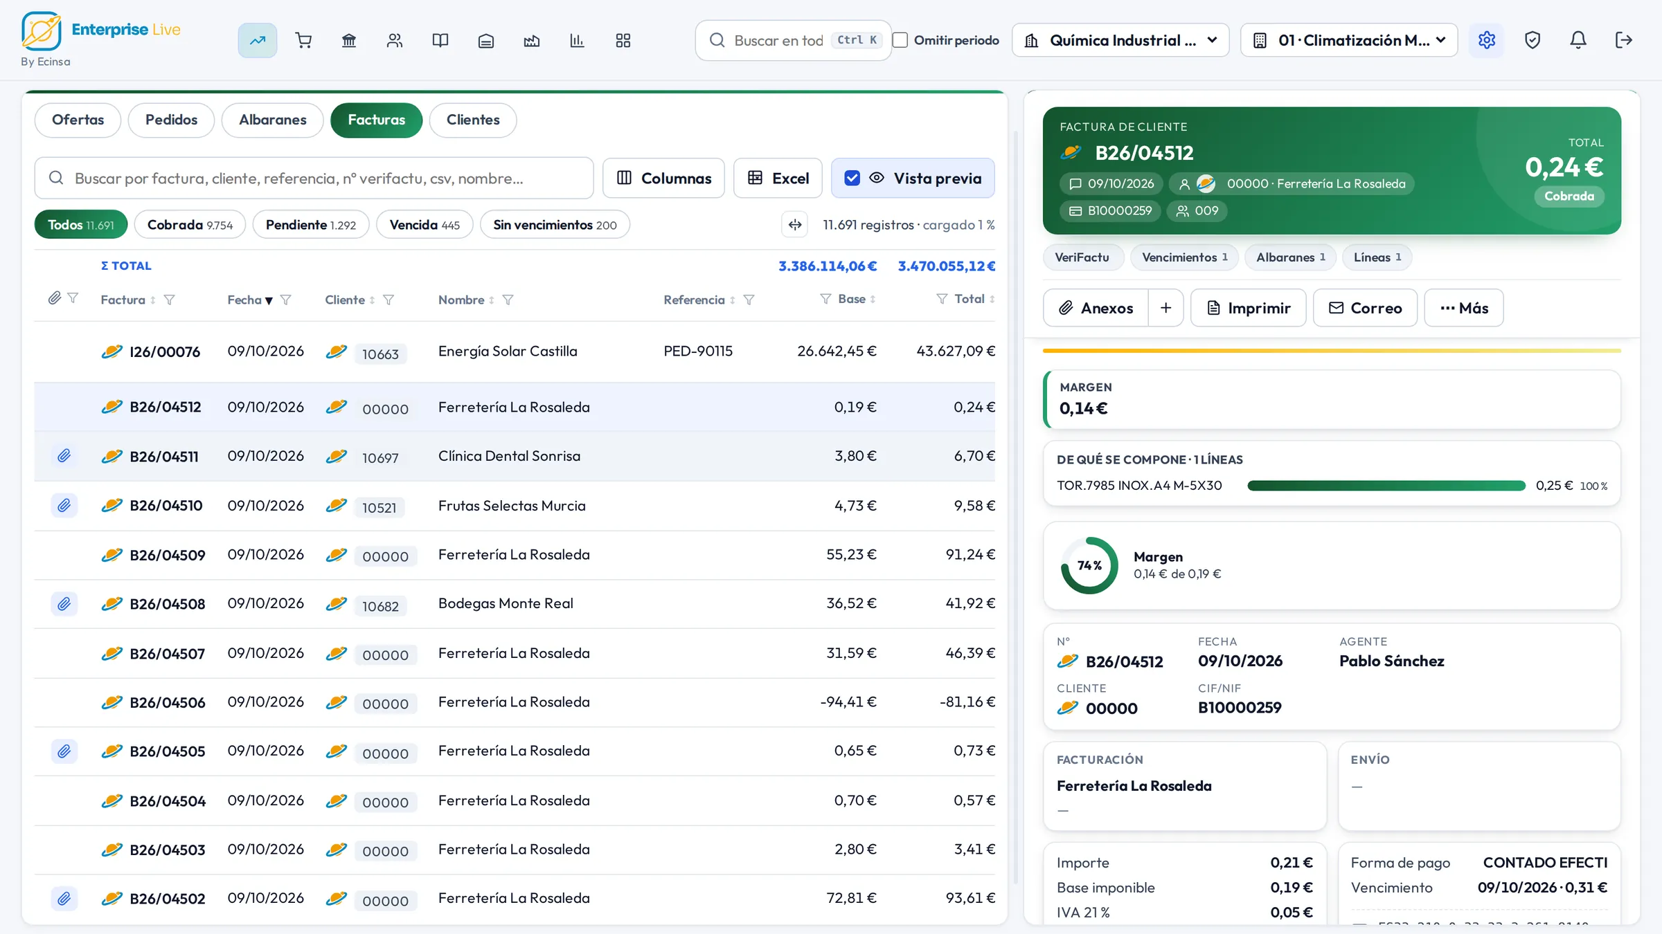This screenshot has height=934, width=1662.
Task: Open the Factura column filter funnel
Action: coord(170,300)
